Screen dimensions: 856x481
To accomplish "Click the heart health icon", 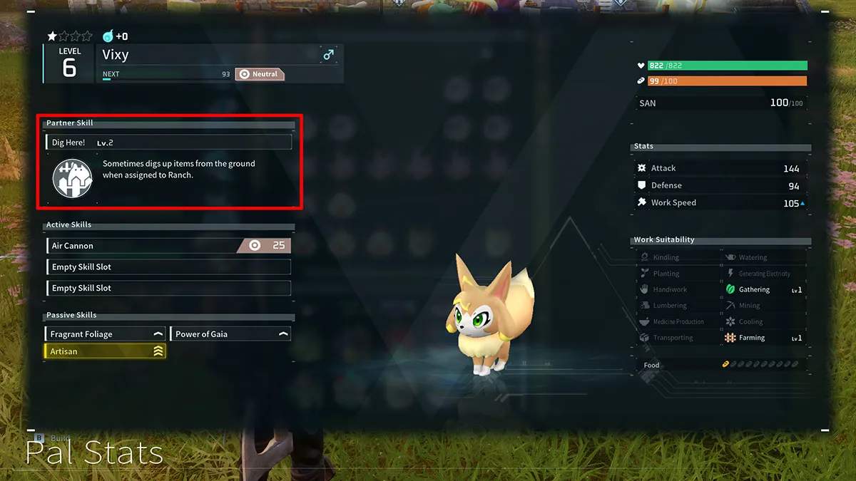I will pos(641,66).
